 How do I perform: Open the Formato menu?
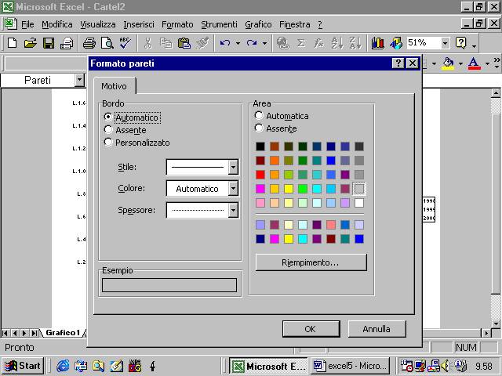point(177,24)
